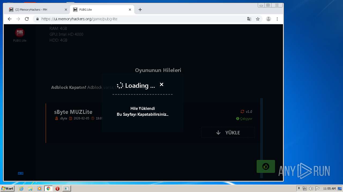Open the Chrome profile avatar
The width and height of the screenshot is (343, 192).
click(269, 19)
